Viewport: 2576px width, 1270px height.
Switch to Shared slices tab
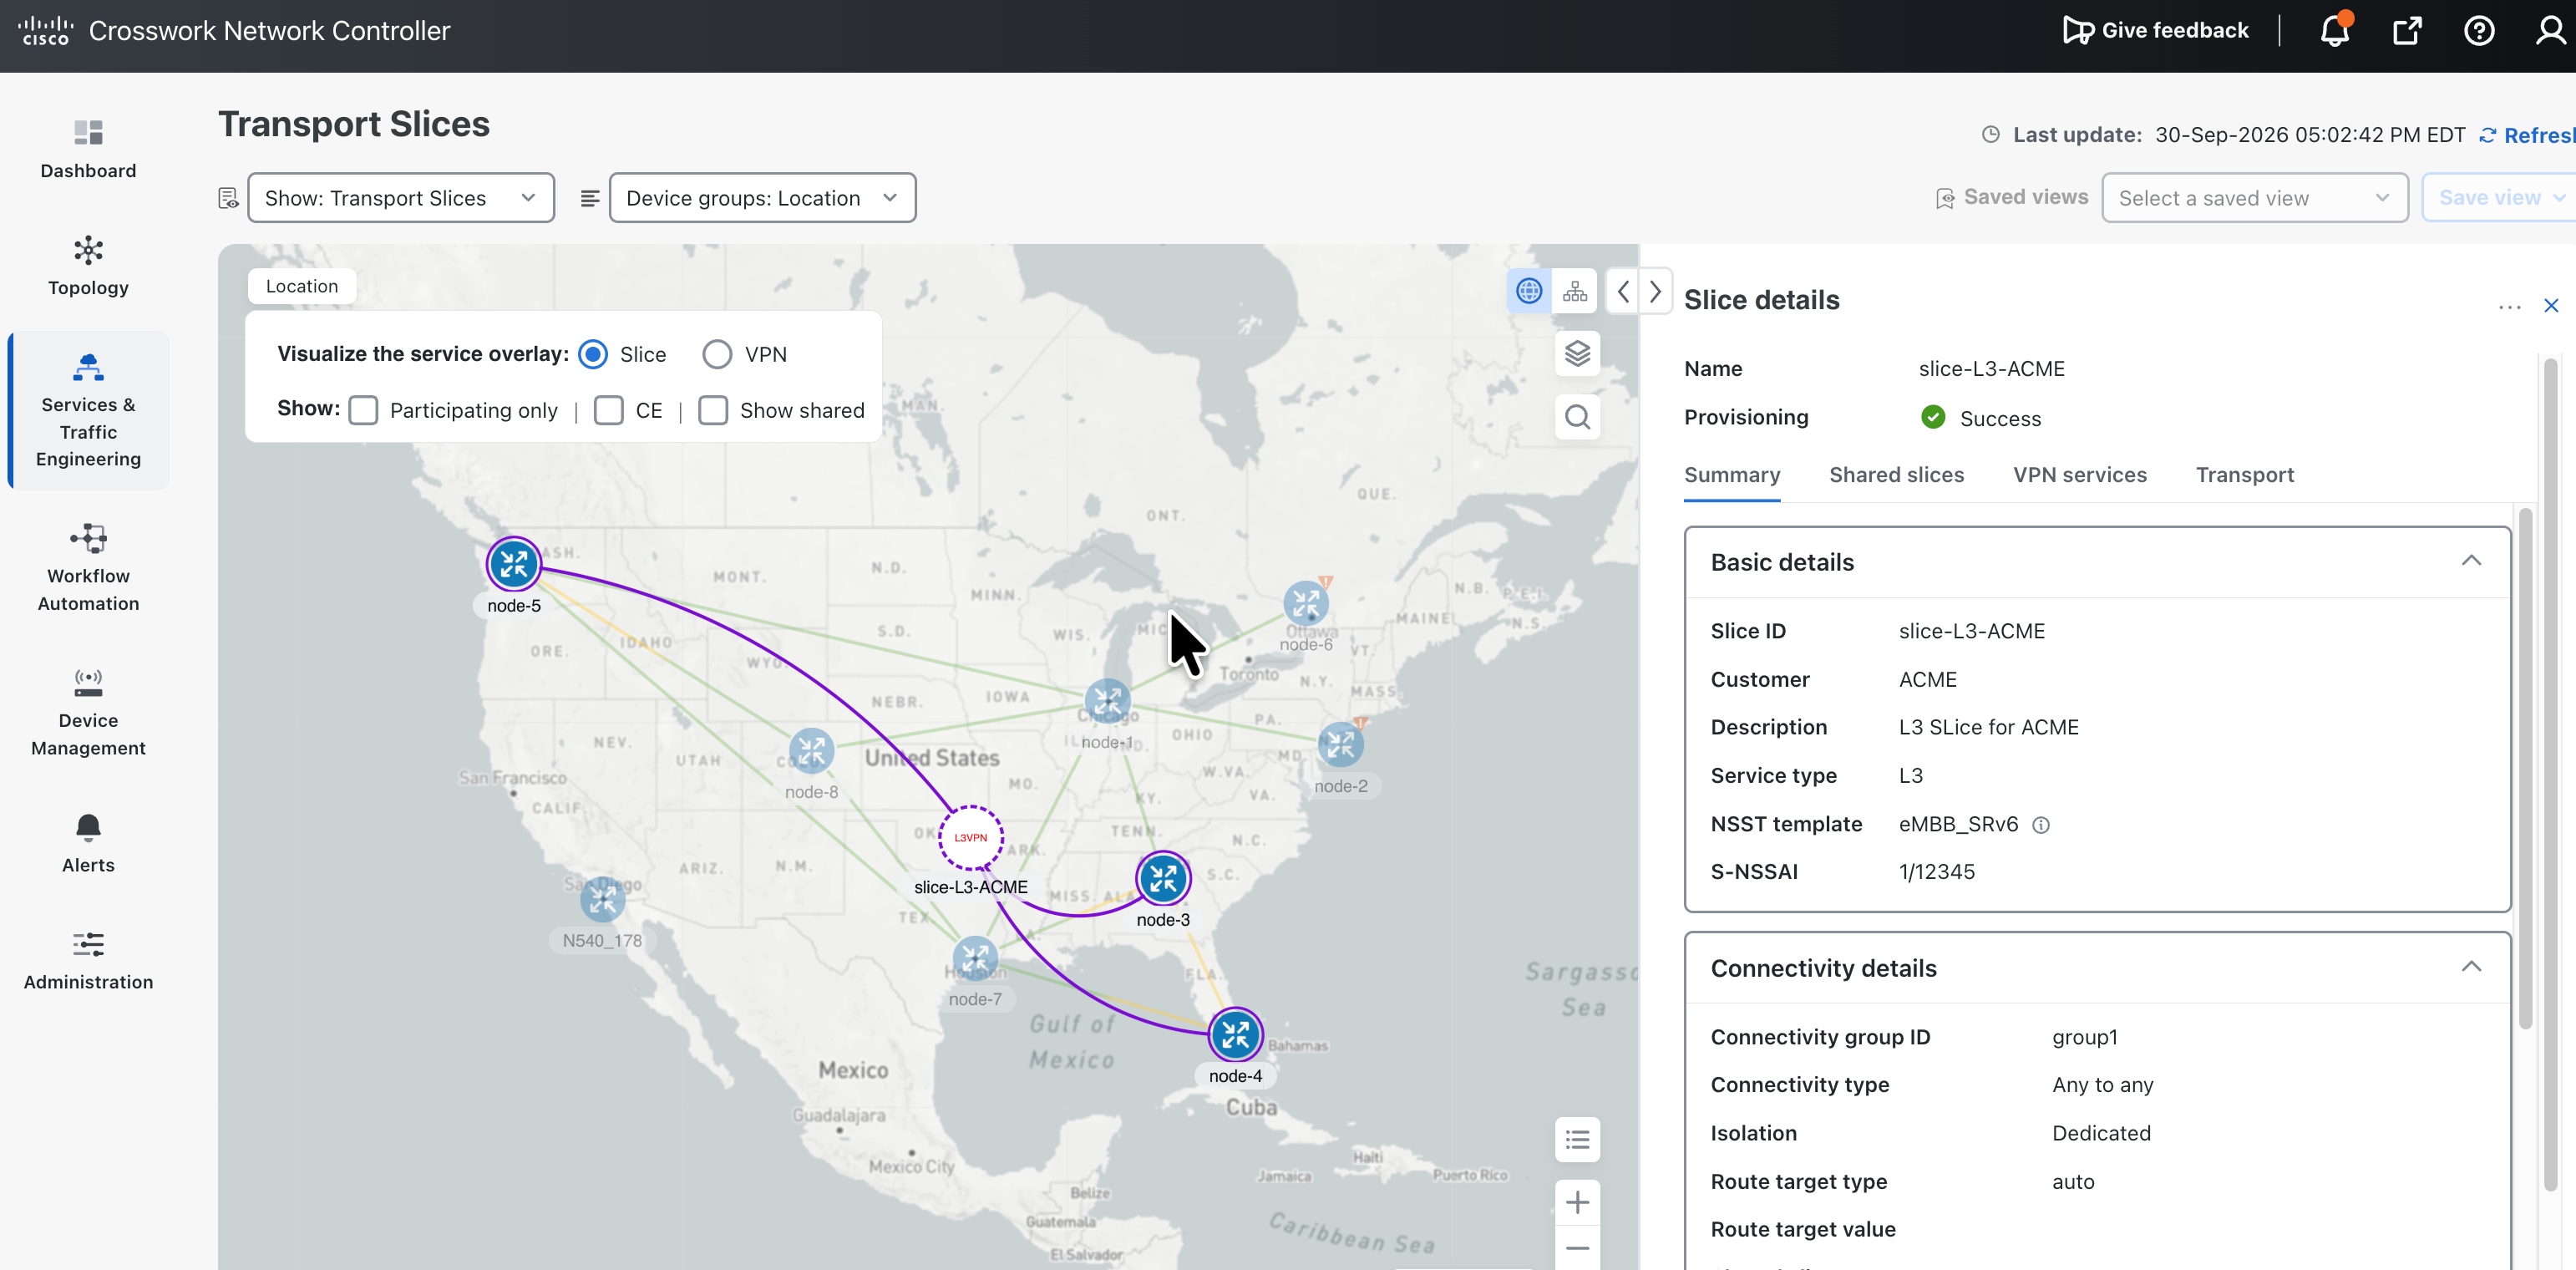(1896, 475)
